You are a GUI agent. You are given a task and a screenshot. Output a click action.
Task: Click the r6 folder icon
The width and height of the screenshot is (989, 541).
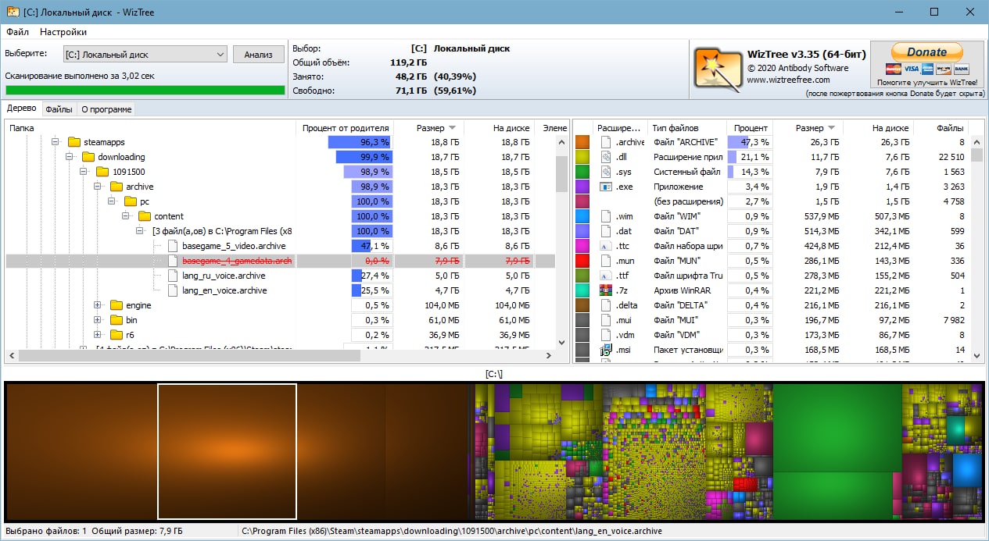click(116, 335)
